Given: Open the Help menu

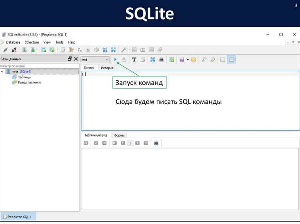Looking at the screenshot, I should click(x=72, y=42).
